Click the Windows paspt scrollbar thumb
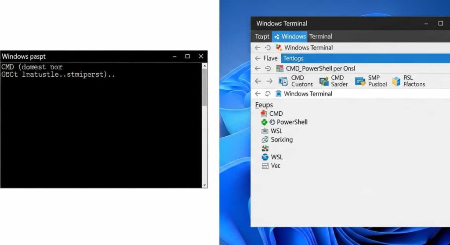Image resolution: width=450 pixels, height=245 pixels. (x=204, y=87)
